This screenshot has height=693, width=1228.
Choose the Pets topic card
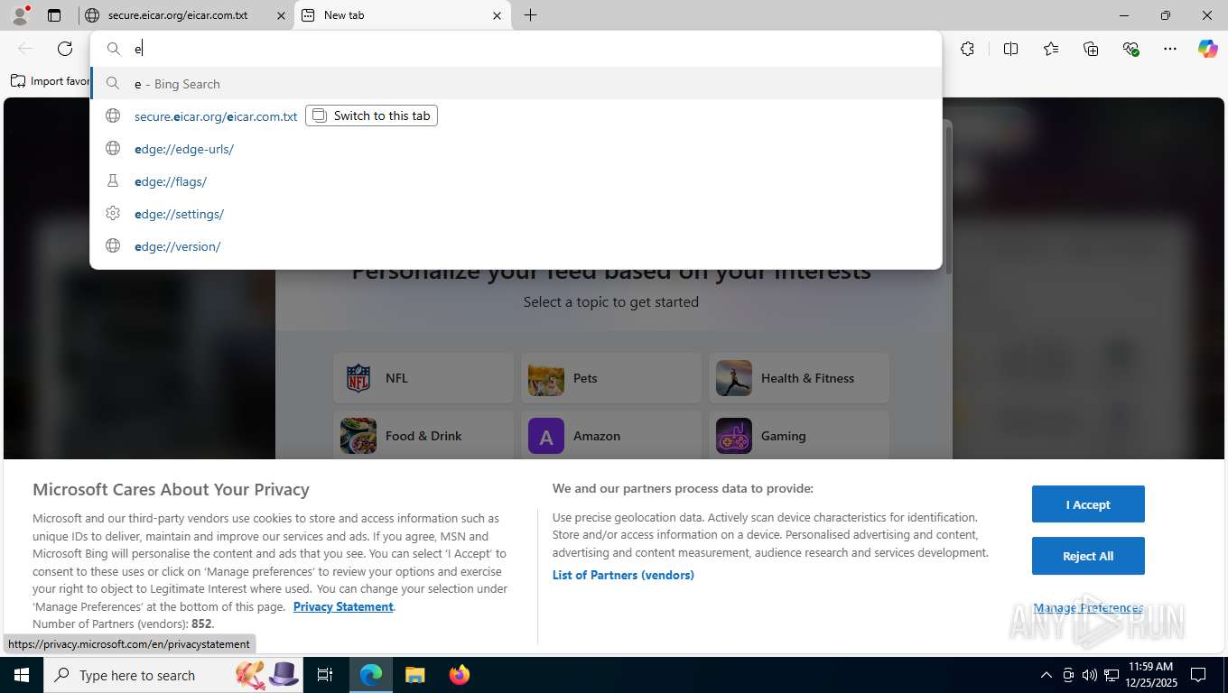[x=611, y=378]
